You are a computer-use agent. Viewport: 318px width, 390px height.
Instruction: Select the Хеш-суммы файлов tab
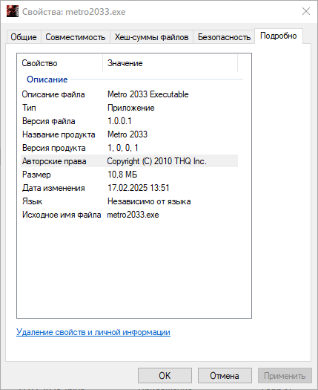(151, 37)
